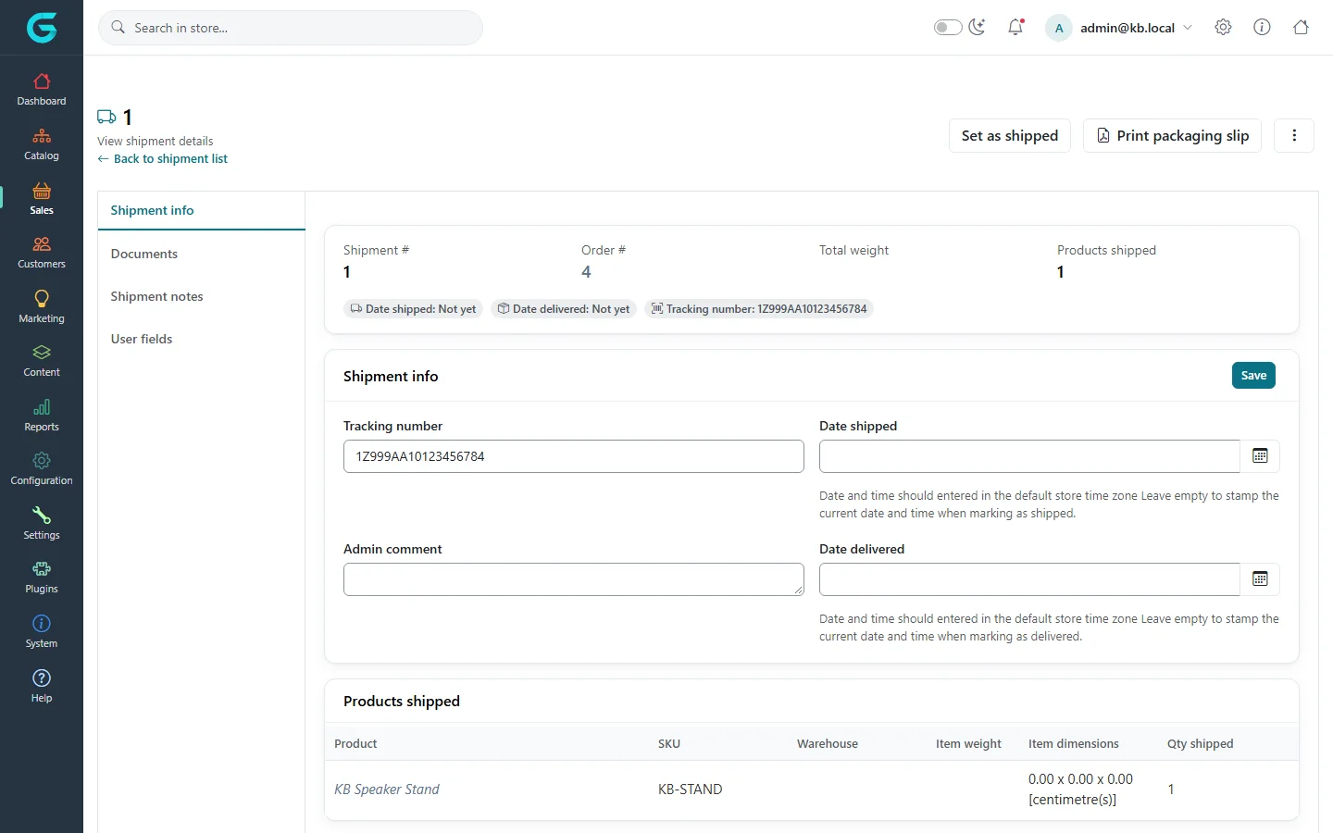Select the User fields tab
This screenshot has width=1333, height=833.
tap(201, 339)
